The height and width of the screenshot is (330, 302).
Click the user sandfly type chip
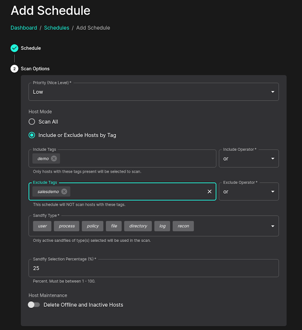pyautogui.click(x=42, y=226)
